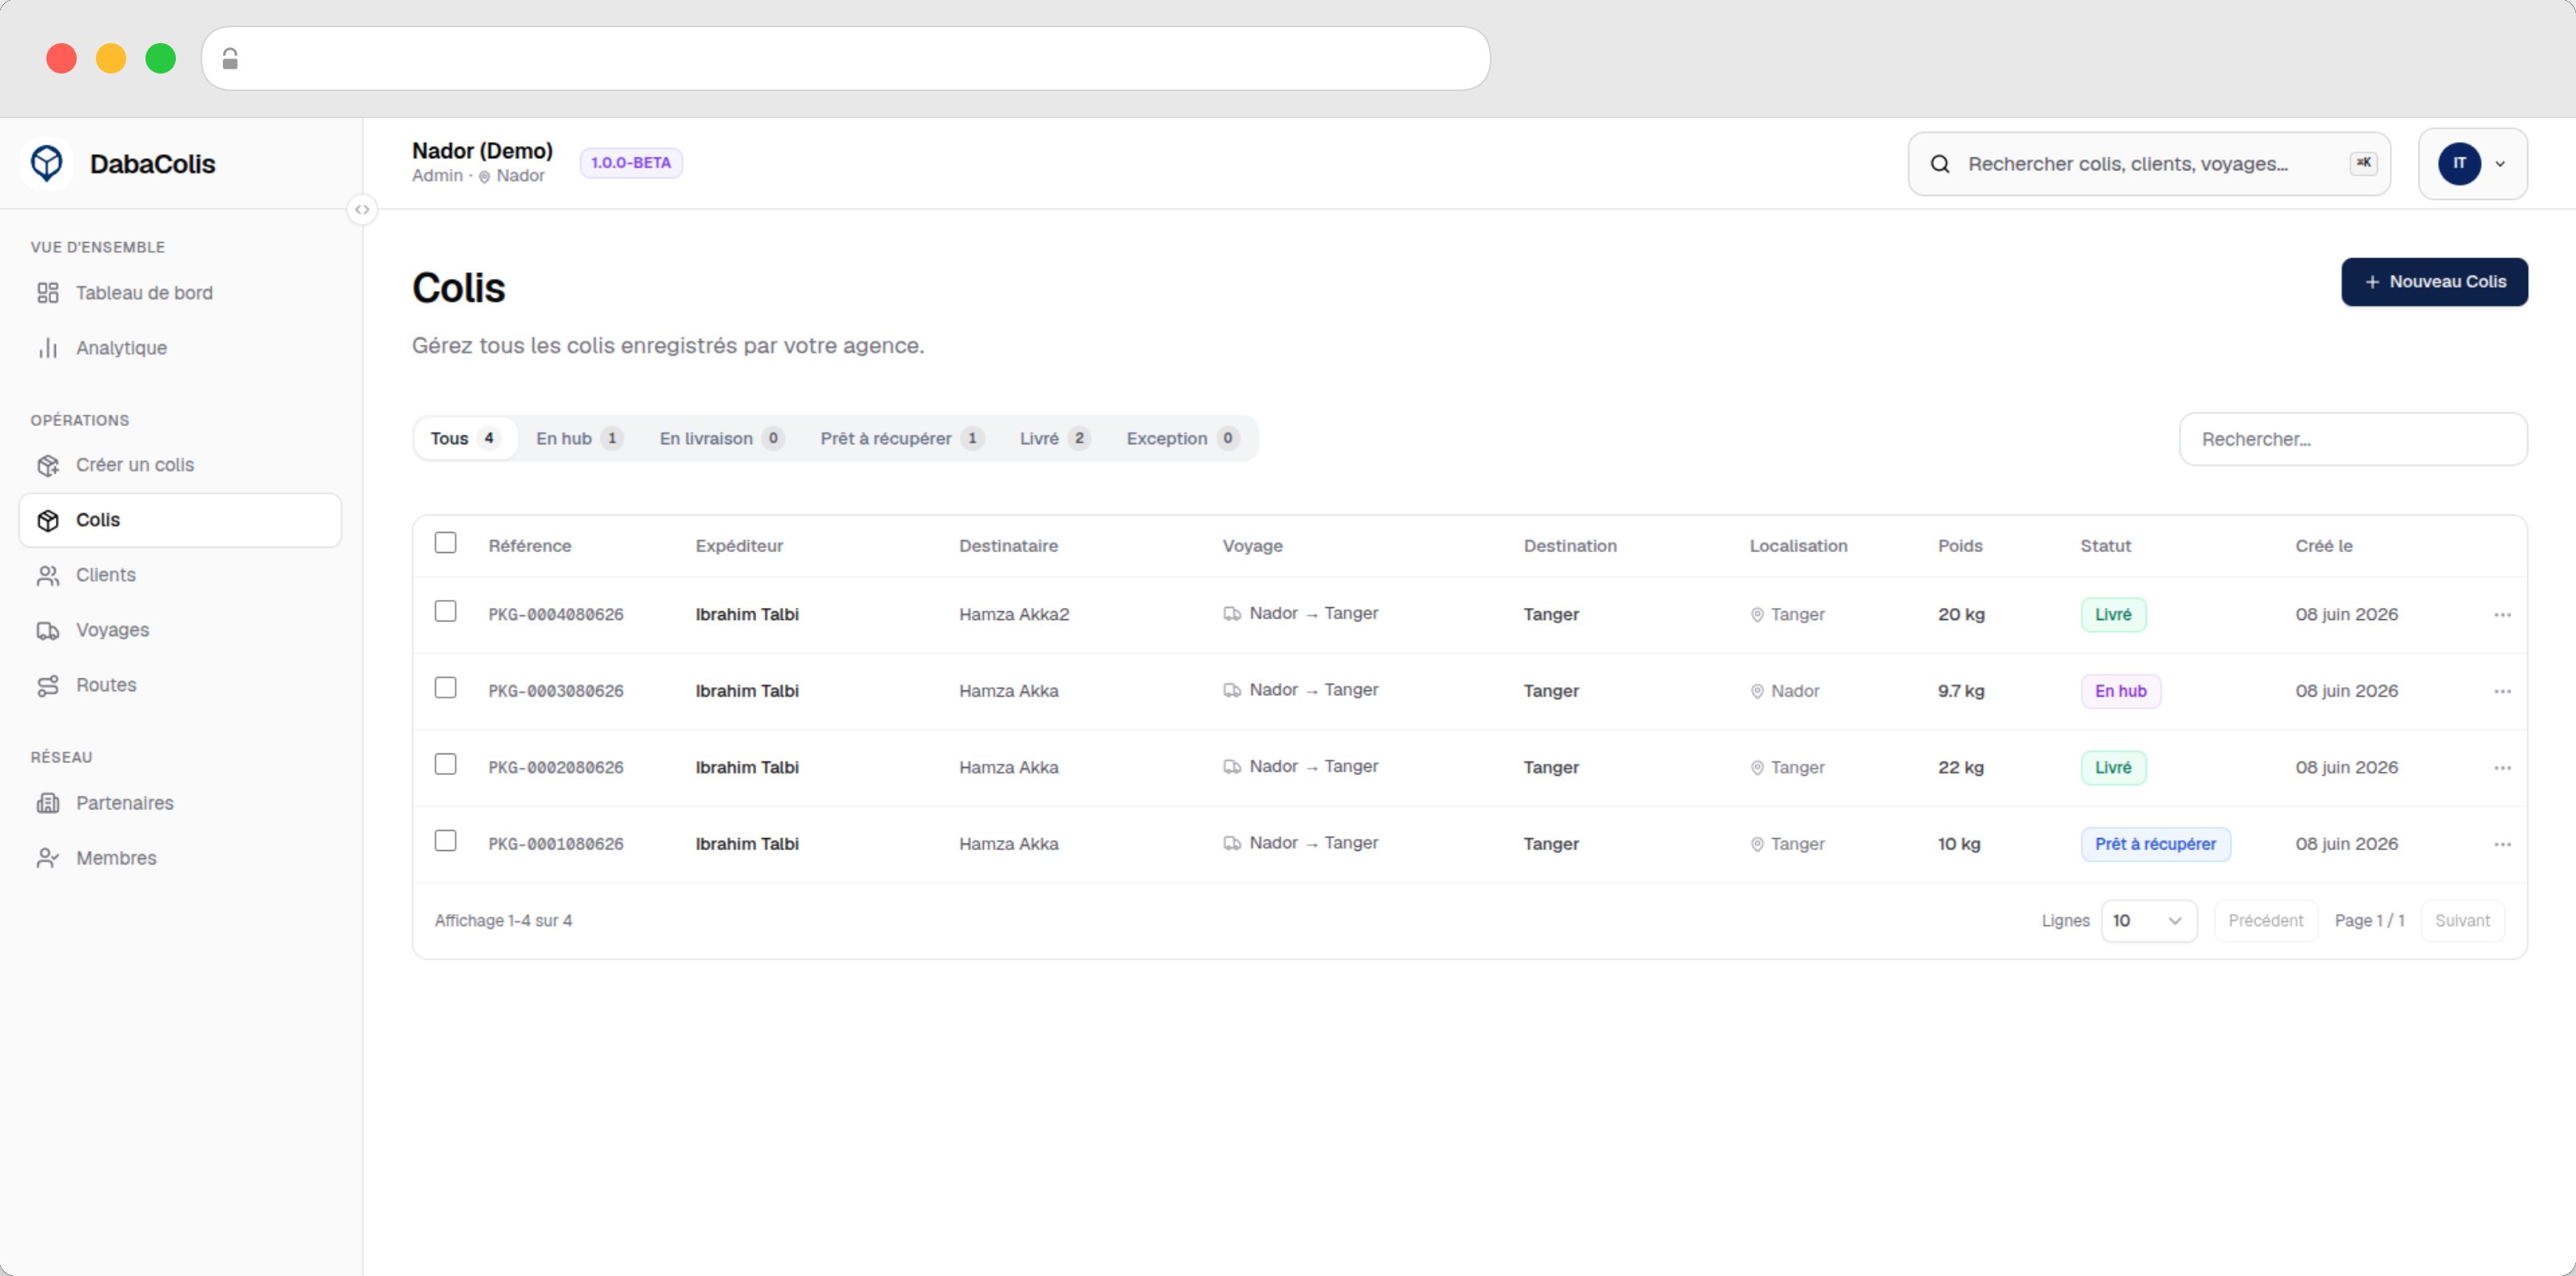The height and width of the screenshot is (1276, 2576).
Task: Switch to the Livré tab
Action: click(1055, 439)
